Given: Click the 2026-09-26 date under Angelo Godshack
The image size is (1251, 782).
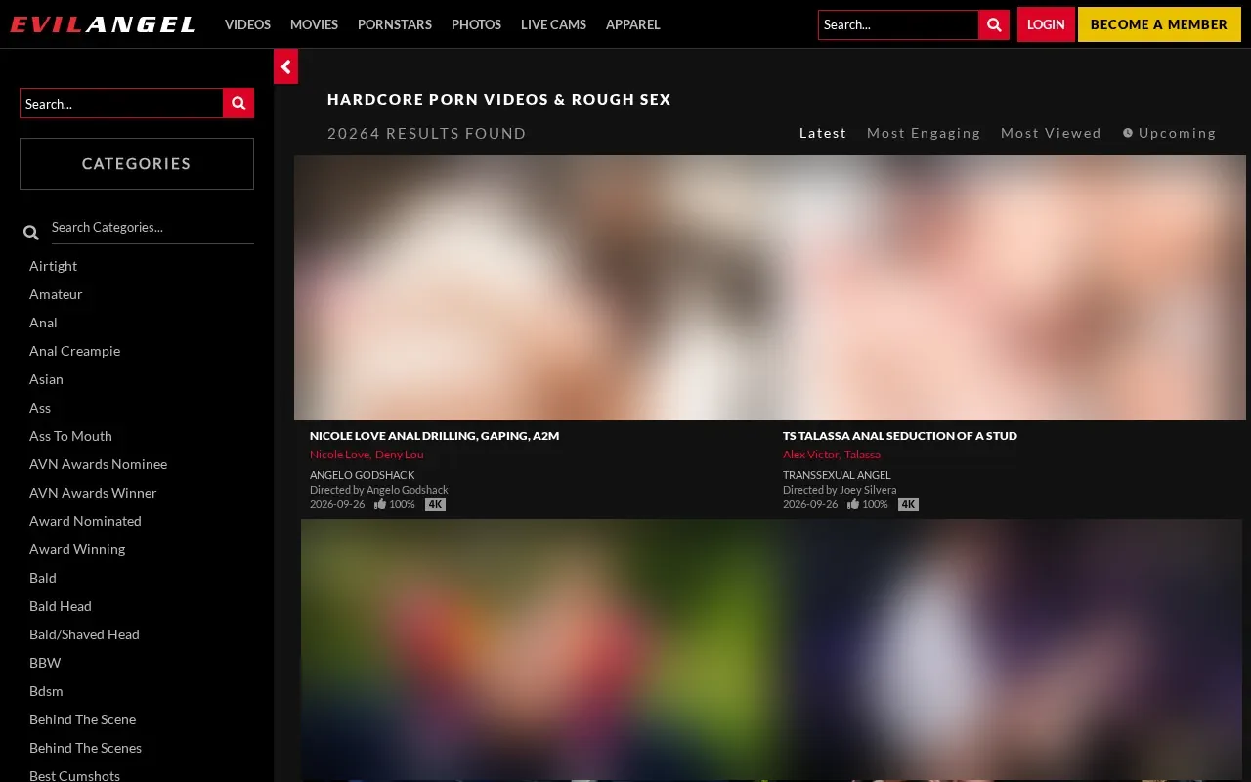Looking at the screenshot, I should click(x=337, y=504).
